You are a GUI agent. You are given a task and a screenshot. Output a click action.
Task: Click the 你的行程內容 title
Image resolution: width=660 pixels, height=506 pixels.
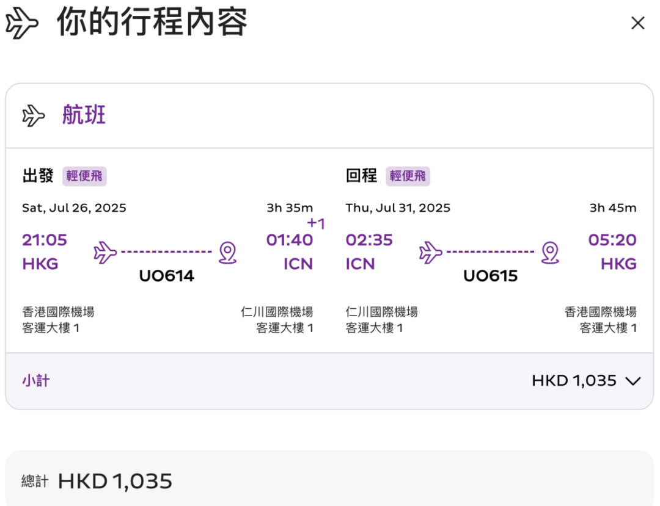[152, 22]
